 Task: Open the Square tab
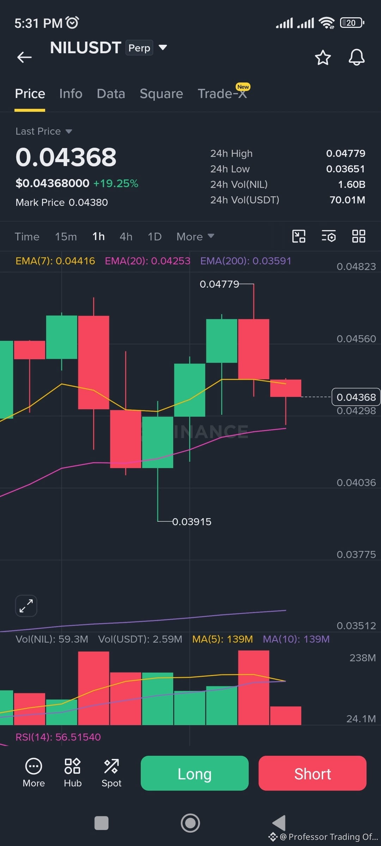pos(161,94)
